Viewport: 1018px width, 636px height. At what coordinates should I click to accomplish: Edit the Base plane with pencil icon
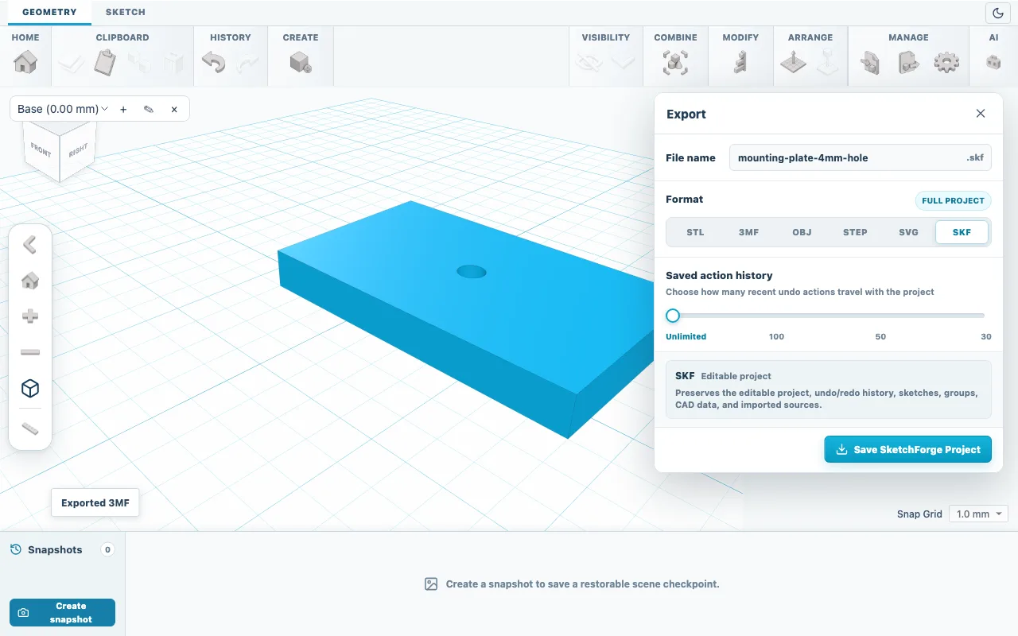coord(149,109)
